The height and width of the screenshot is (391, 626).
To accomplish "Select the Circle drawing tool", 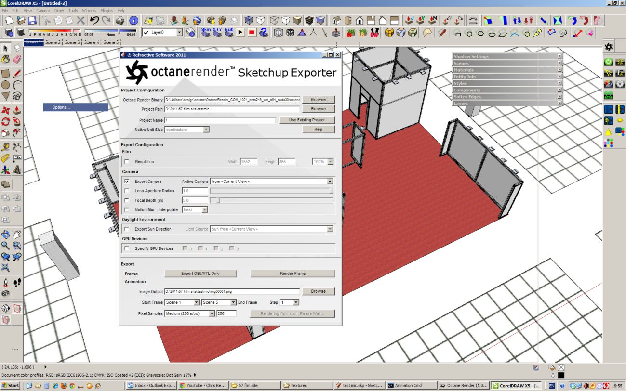I will (x=6, y=85).
